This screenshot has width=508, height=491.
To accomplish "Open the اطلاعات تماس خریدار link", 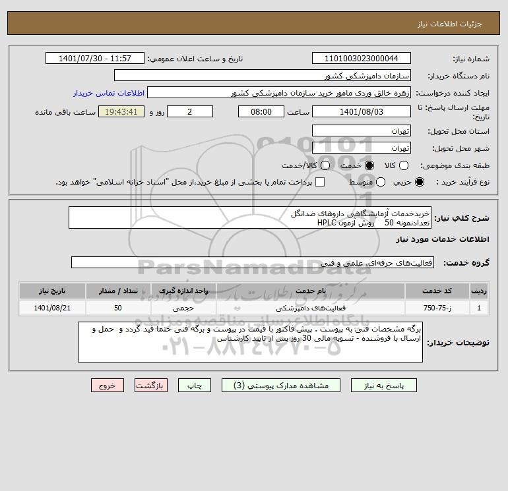I will 109,93.
